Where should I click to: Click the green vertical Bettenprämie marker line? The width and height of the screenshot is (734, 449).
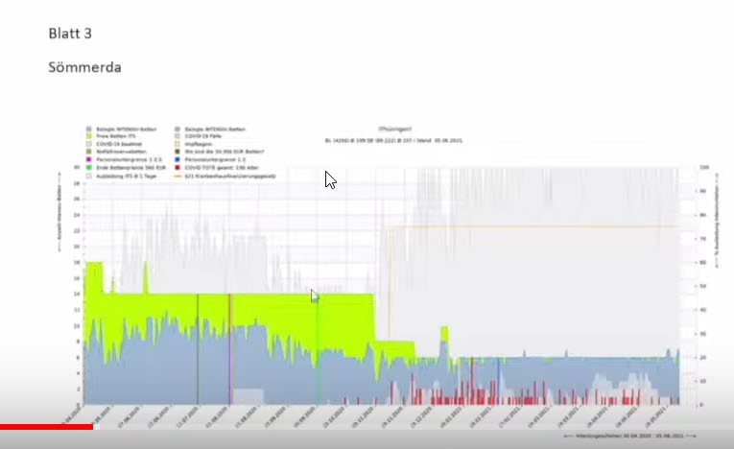318,349
